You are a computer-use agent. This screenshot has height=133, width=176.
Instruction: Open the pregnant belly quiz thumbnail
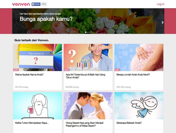click(x=139, y=57)
